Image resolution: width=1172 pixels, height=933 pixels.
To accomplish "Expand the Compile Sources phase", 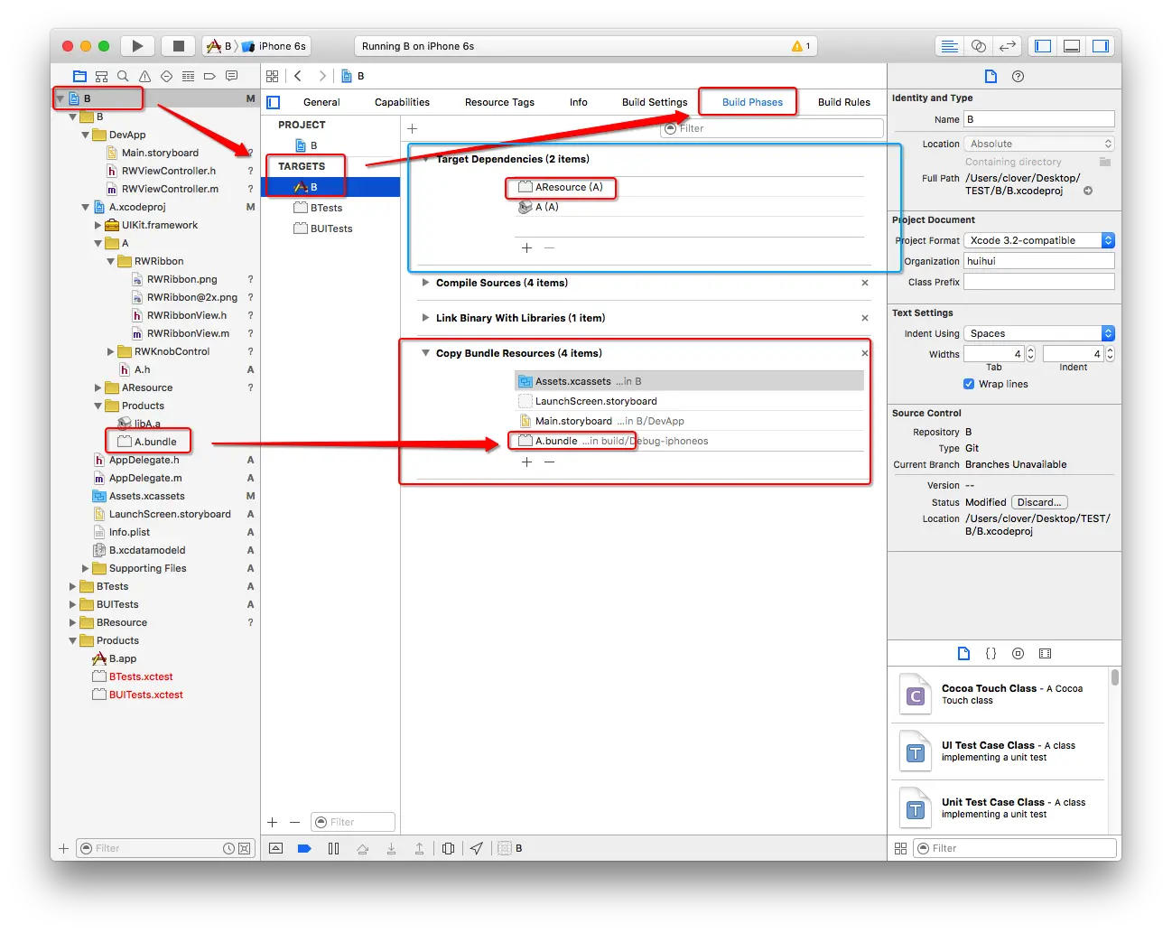I will pyautogui.click(x=425, y=283).
